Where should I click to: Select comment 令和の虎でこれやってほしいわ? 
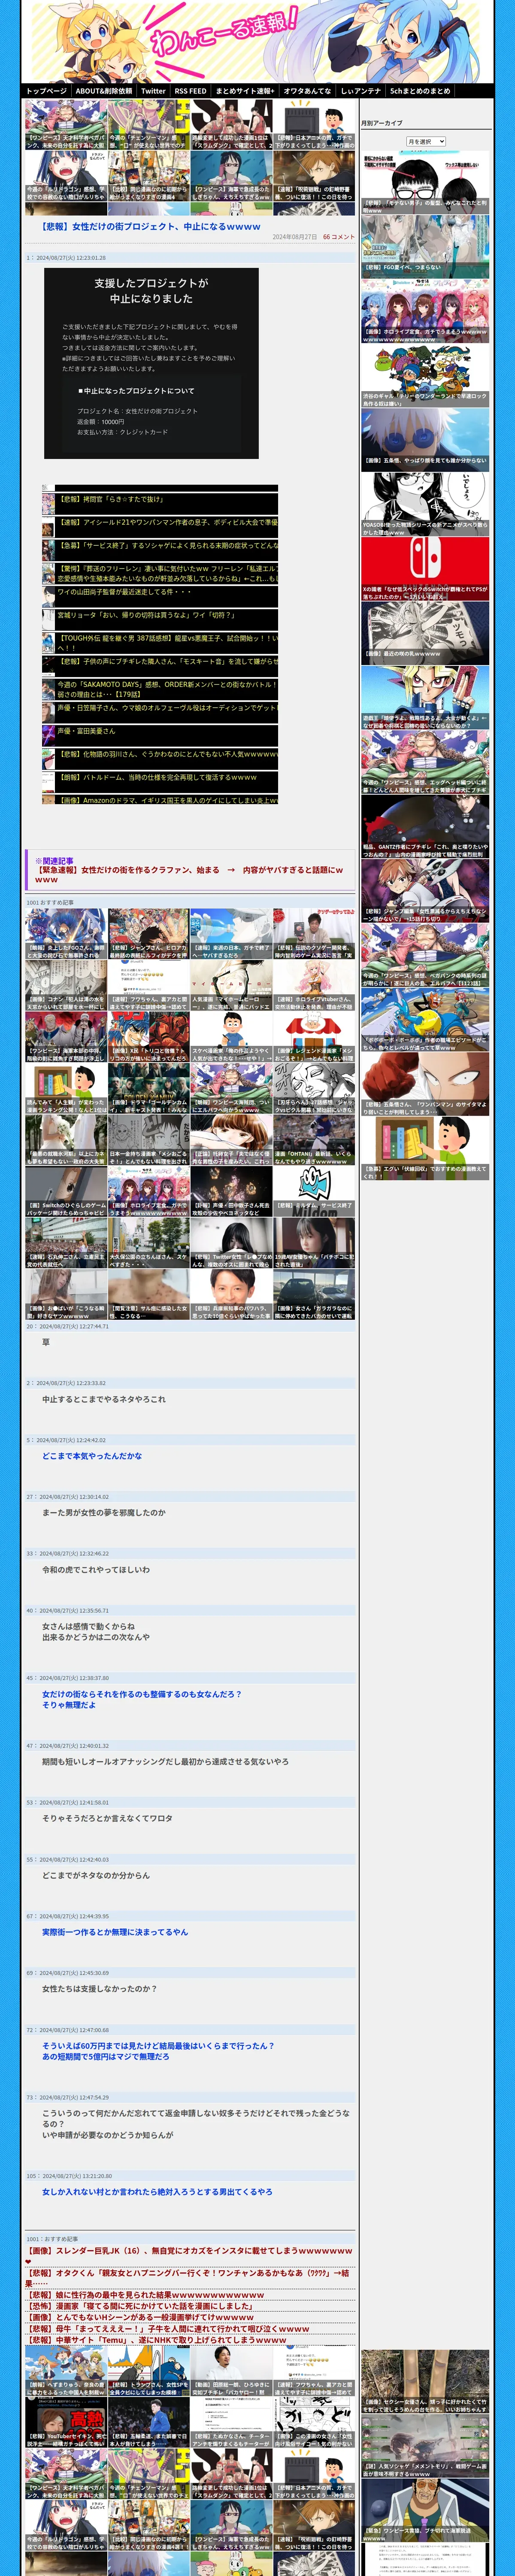point(96,1570)
